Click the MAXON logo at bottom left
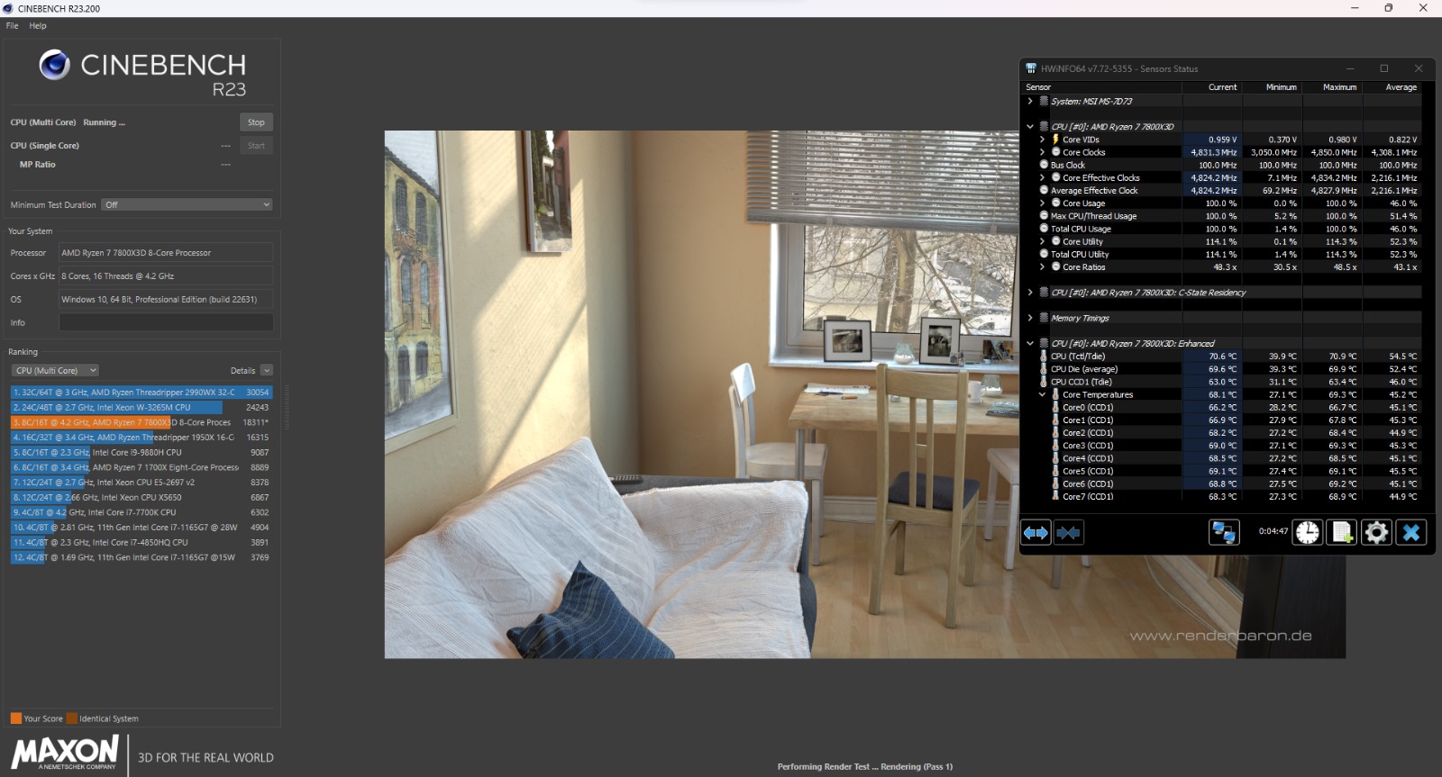The image size is (1442, 777). pos(65,752)
